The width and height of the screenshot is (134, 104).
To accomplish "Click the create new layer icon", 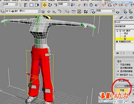I will coord(43,11).
